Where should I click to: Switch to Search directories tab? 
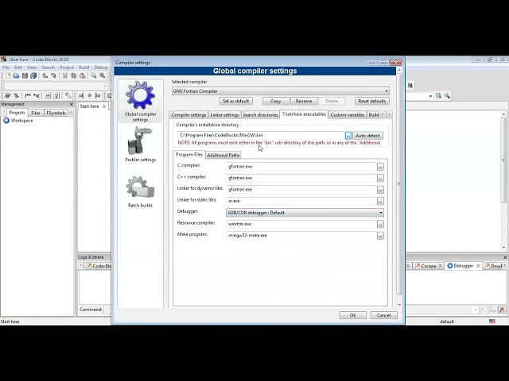pos(260,114)
